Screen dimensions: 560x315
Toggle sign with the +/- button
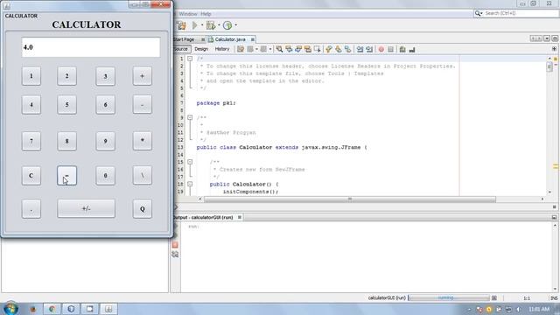click(x=86, y=208)
